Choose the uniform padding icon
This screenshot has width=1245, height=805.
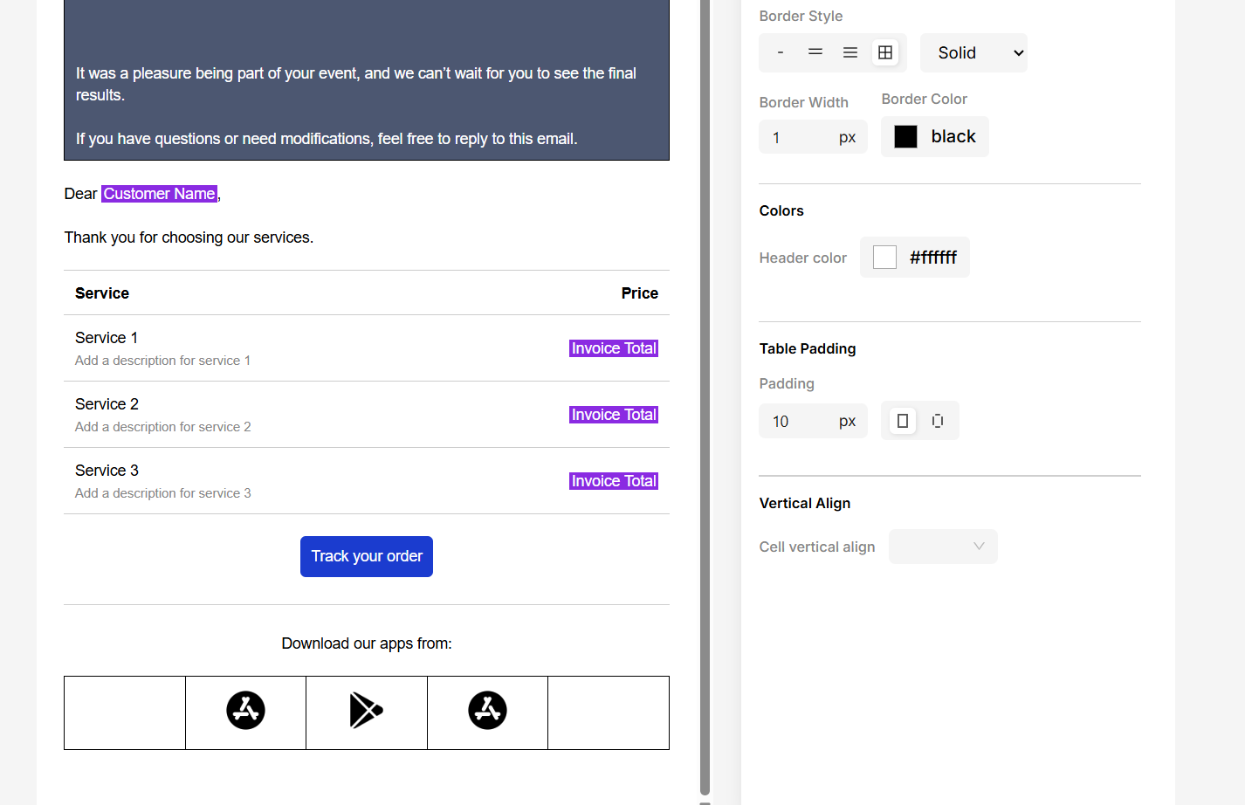tap(901, 420)
